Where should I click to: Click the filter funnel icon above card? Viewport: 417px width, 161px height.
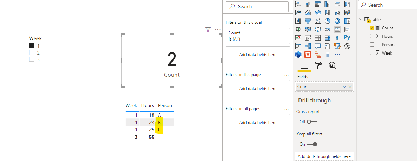(x=208, y=30)
